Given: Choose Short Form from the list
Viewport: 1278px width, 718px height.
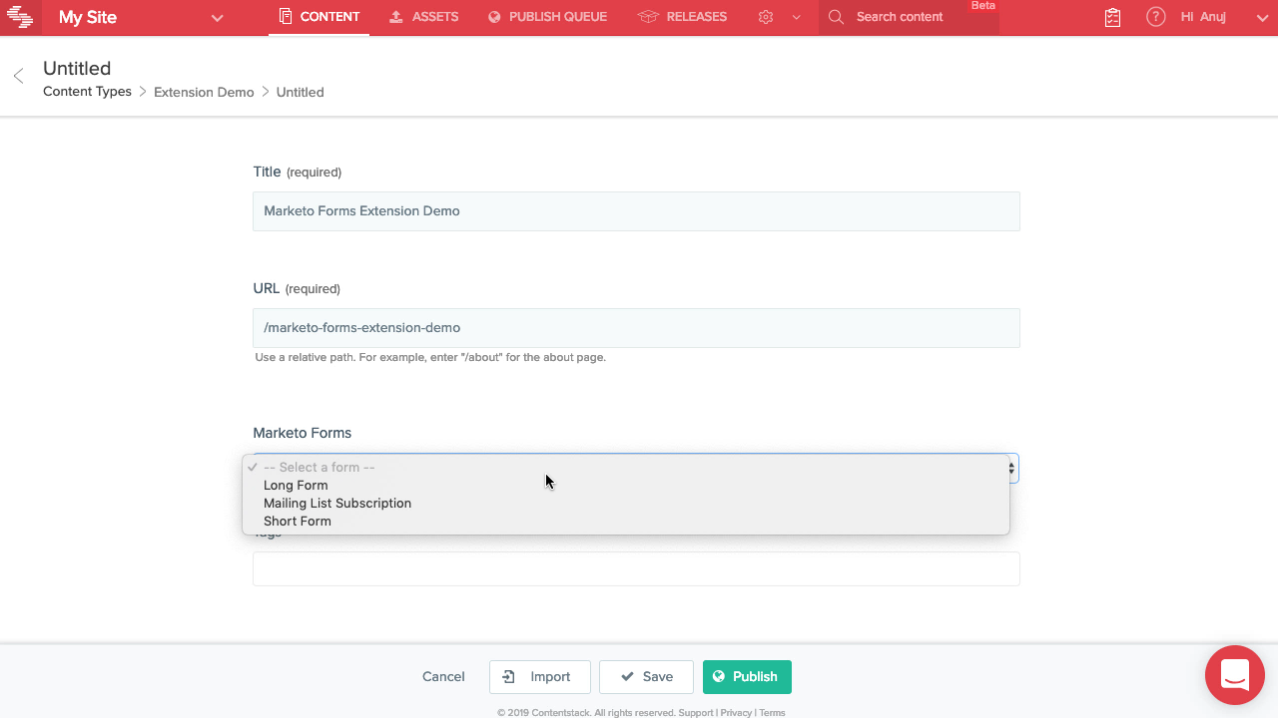Looking at the screenshot, I should click(626, 521).
